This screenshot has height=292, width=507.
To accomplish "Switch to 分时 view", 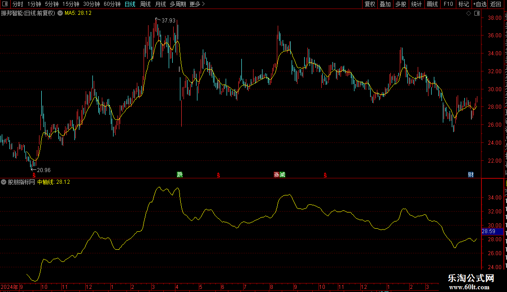I will click(18, 4).
